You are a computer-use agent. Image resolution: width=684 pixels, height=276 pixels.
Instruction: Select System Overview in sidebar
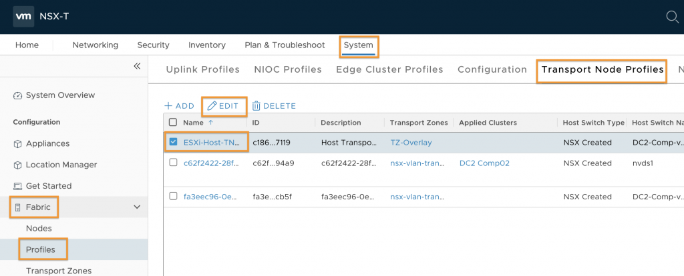pos(60,95)
